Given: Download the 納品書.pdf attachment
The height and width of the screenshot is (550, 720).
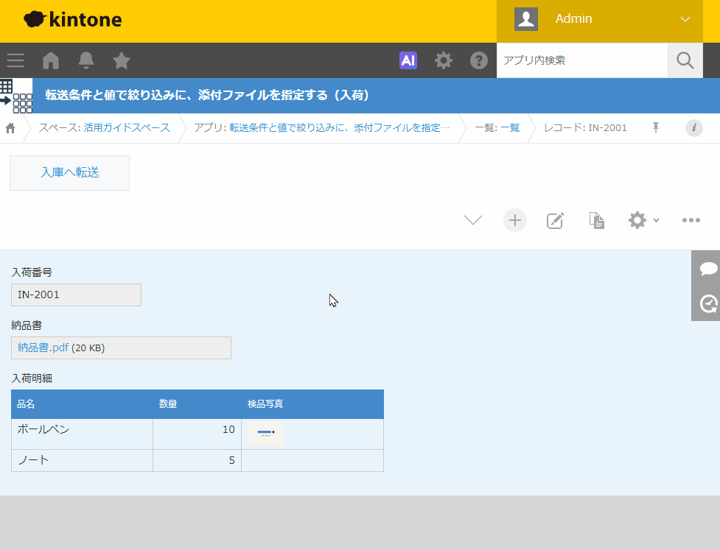Looking at the screenshot, I should tap(43, 348).
